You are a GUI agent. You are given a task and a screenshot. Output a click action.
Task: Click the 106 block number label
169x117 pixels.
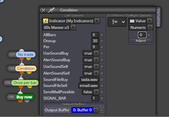point(8,83)
